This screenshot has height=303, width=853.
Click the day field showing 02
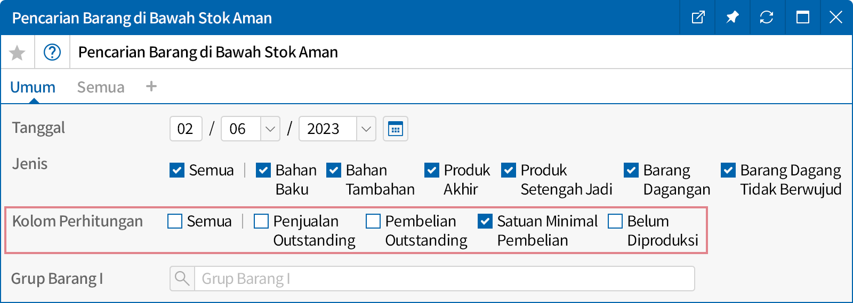tap(186, 129)
